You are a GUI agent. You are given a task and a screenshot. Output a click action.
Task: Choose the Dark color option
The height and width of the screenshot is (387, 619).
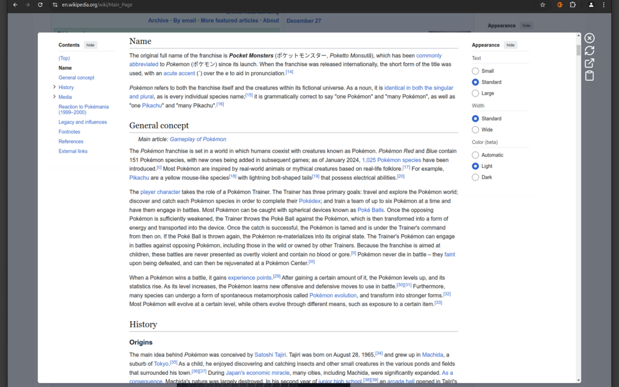(475, 178)
